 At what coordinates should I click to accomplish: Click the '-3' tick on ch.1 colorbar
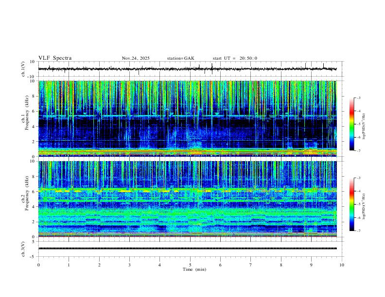(x=358, y=98)
